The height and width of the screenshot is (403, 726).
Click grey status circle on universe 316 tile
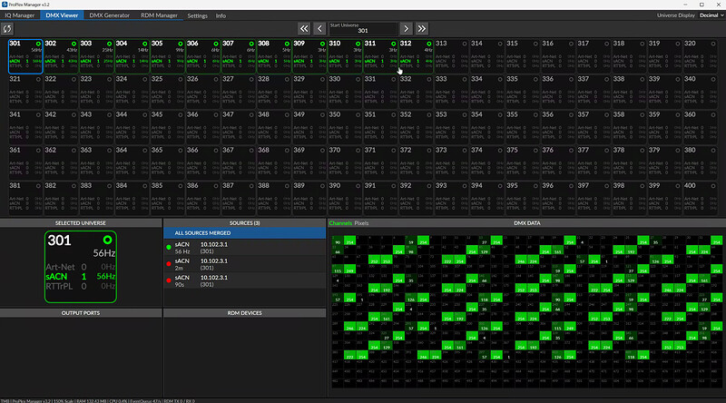(571, 44)
